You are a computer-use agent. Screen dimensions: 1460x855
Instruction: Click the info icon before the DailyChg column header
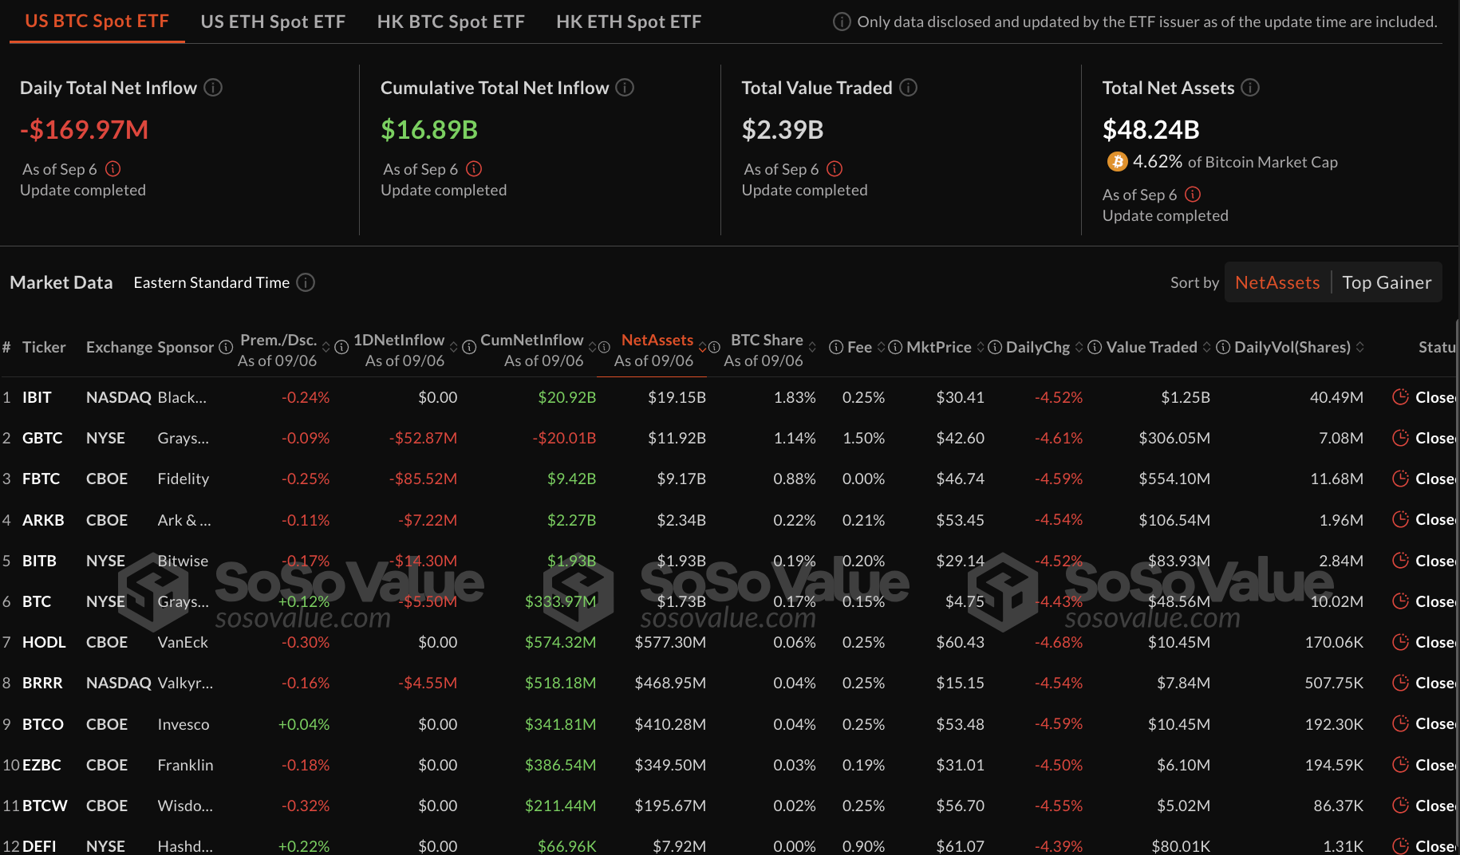coord(995,347)
